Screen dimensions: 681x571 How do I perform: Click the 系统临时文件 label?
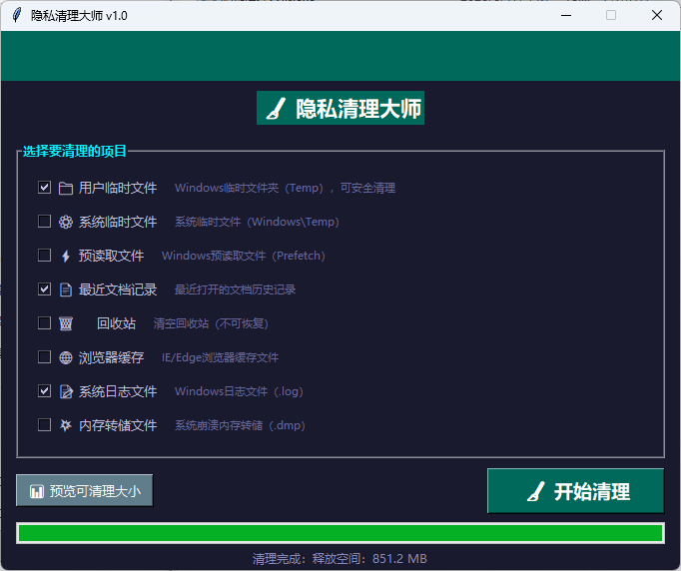(118, 222)
